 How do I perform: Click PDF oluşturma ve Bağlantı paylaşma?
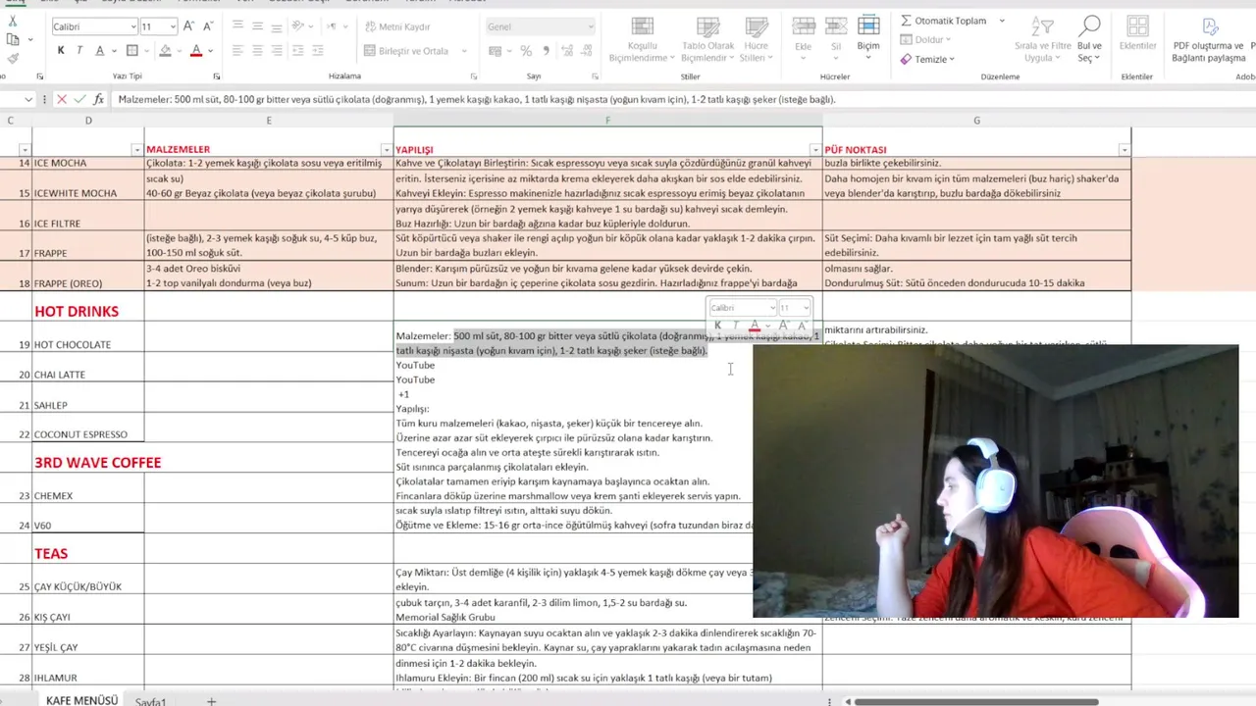(1209, 40)
